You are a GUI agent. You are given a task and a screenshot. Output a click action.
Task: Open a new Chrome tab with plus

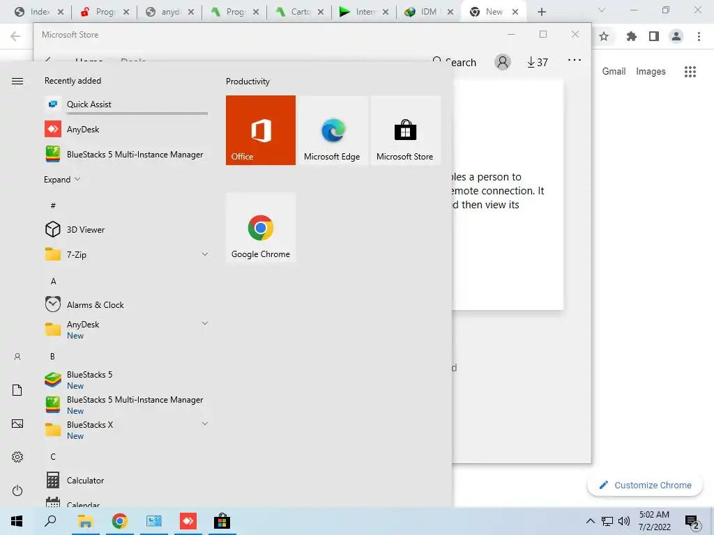coord(541,12)
